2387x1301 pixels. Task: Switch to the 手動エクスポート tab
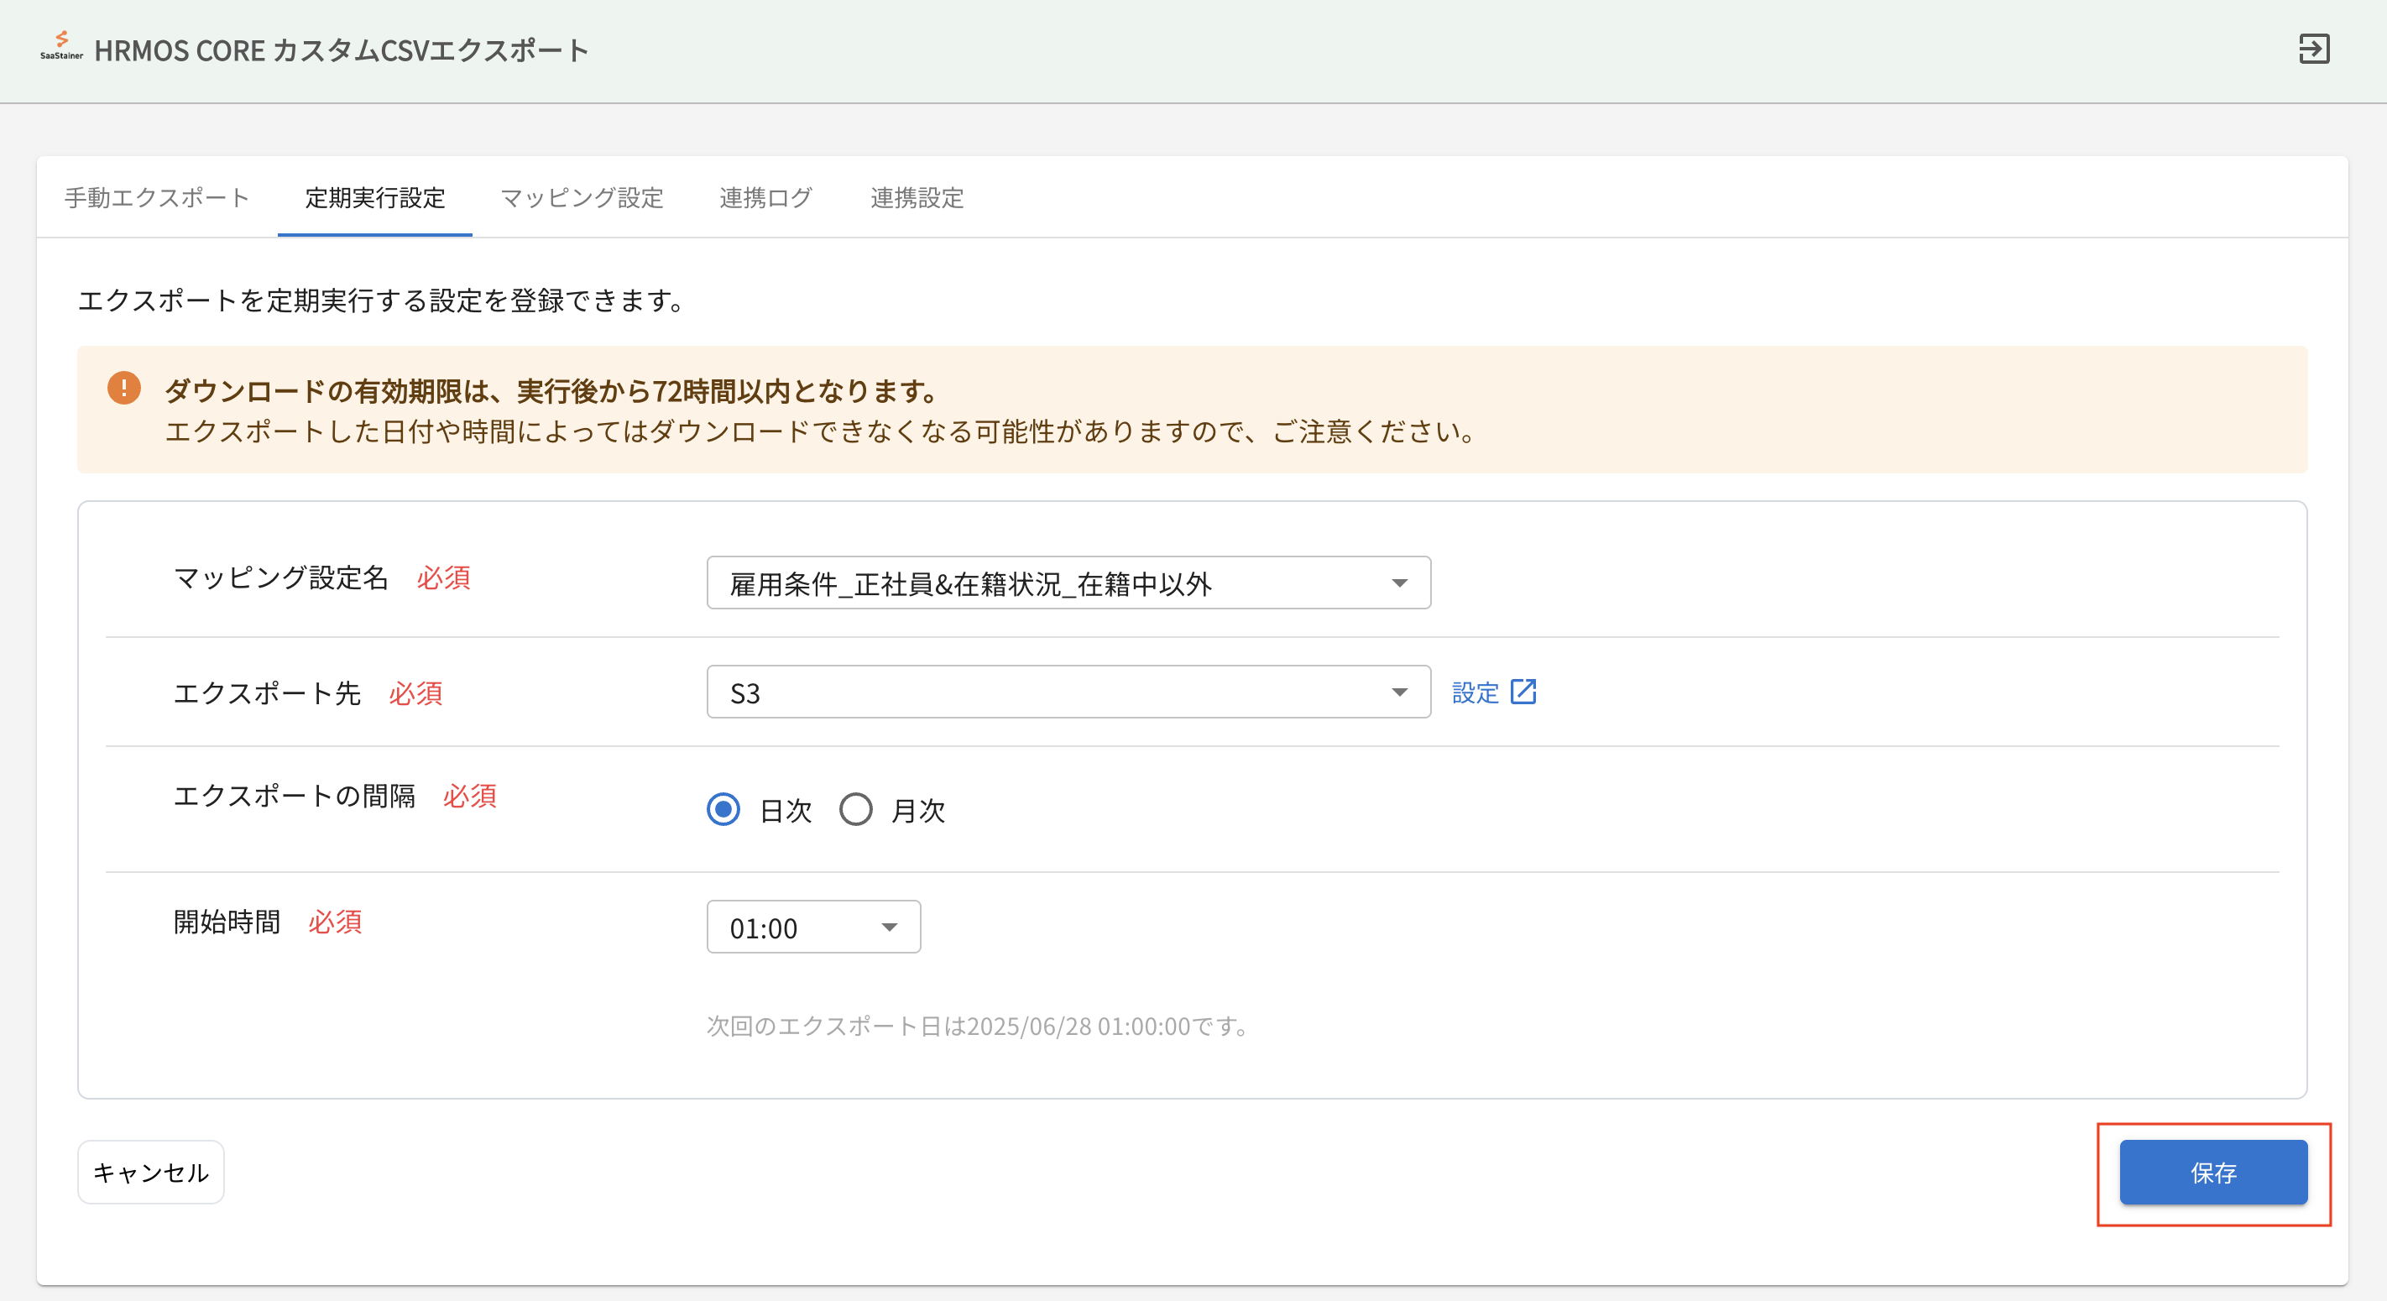(157, 197)
